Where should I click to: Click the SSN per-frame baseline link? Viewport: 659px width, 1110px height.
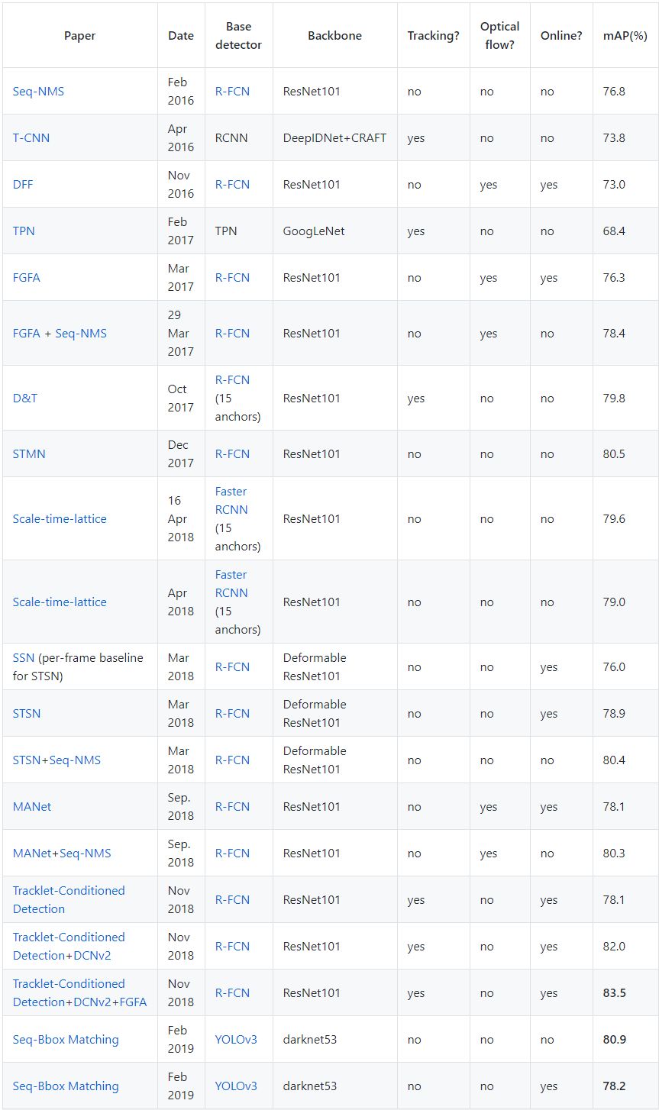coord(23,657)
